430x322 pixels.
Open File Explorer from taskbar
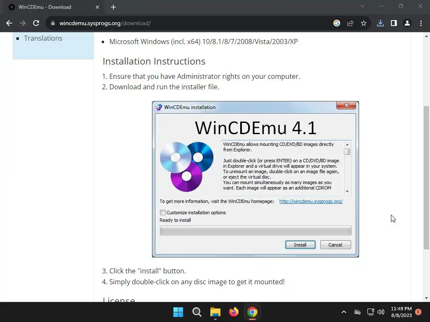[x=215, y=312]
